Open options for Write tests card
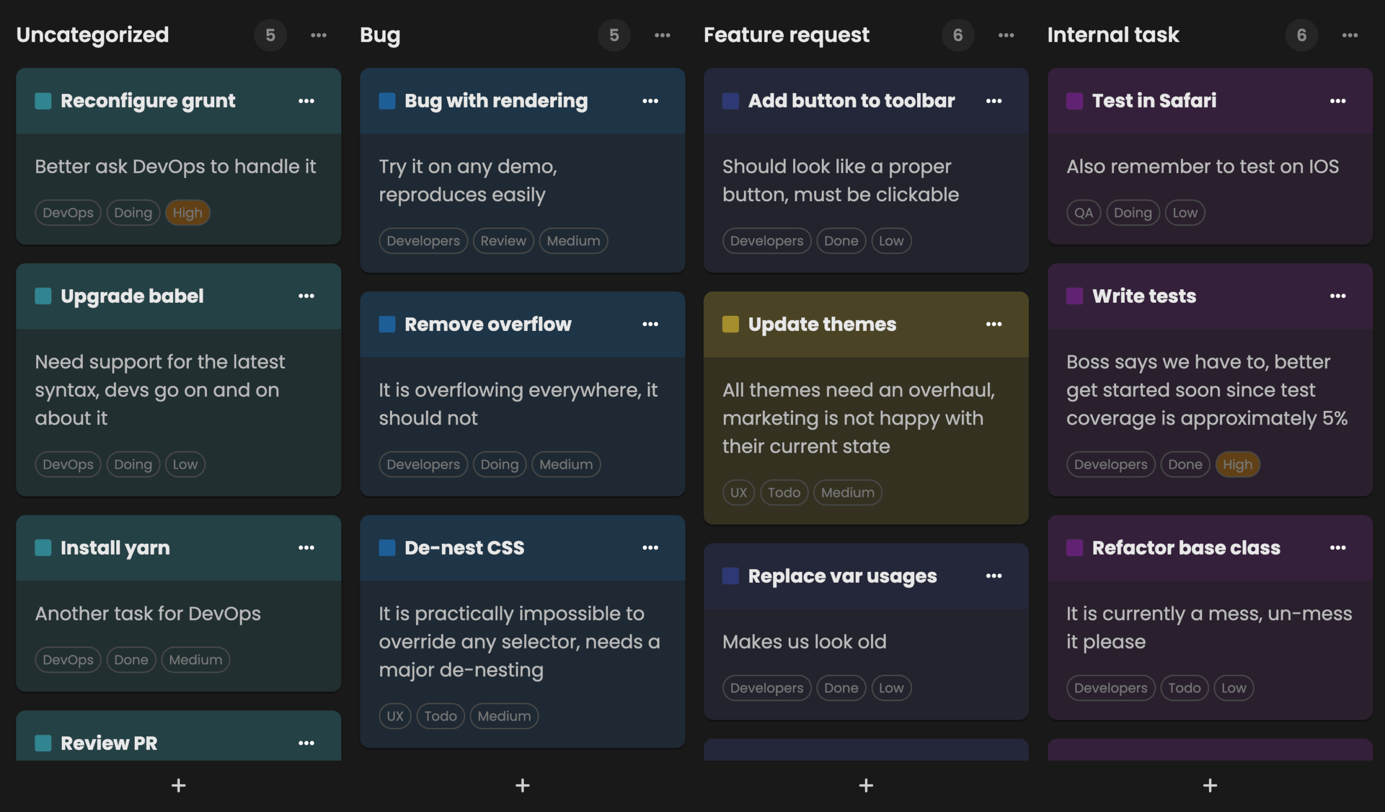The image size is (1385, 812). coord(1337,296)
